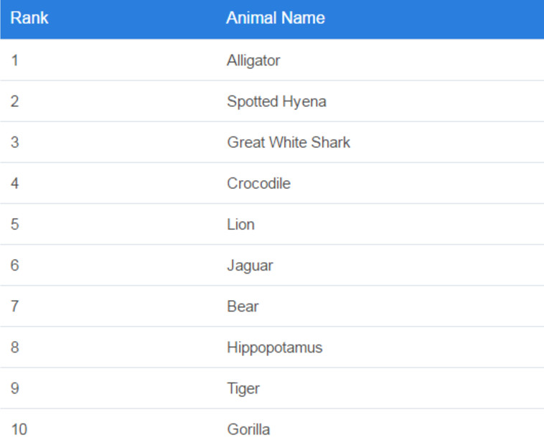Screen dimensions: 544x448
Task: Click the Bear entry
Action: pyautogui.click(x=243, y=307)
